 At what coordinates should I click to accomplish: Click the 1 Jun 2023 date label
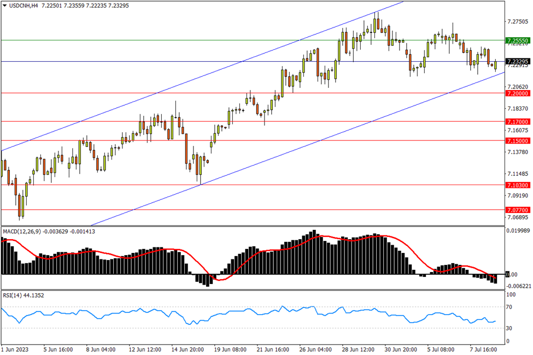[15, 349]
